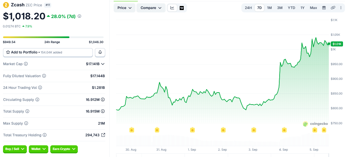Click info icon next to 16.915M value
This screenshot has width=348, height=157.
[x=103, y=111]
